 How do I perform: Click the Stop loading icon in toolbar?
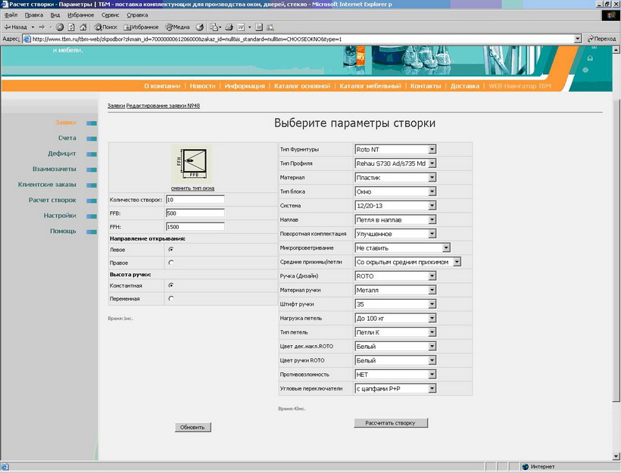[x=60, y=26]
